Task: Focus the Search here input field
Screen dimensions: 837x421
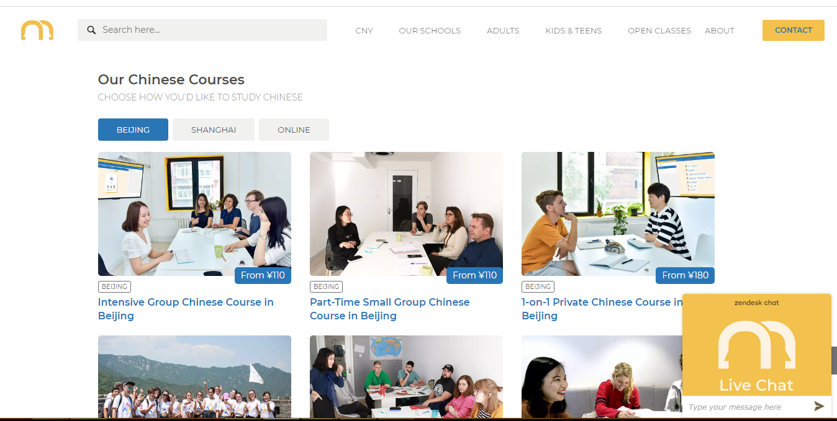Action: 202,30
